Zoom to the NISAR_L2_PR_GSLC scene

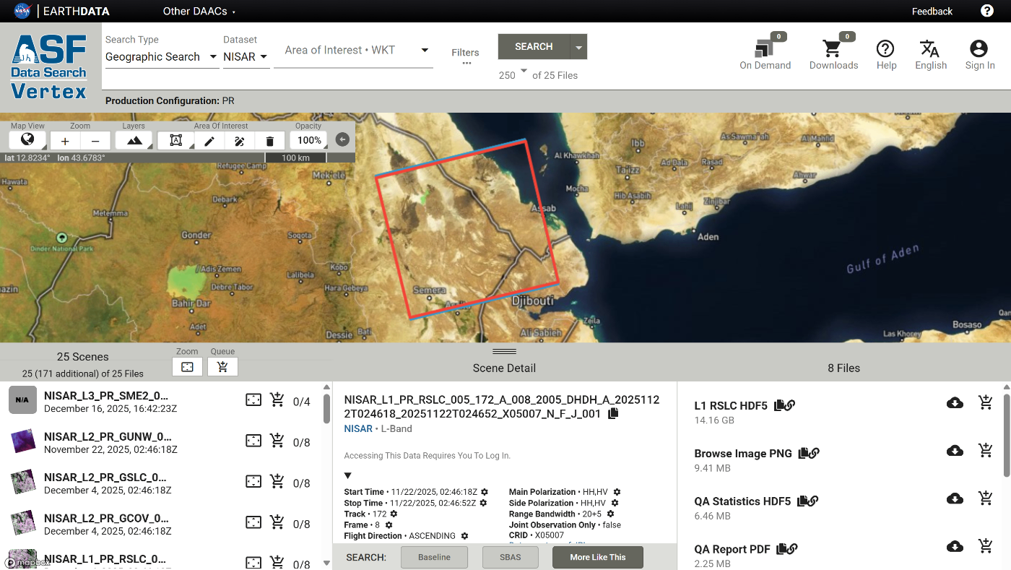coord(253,481)
